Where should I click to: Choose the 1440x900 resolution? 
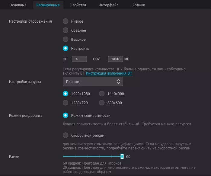[x=102, y=94]
